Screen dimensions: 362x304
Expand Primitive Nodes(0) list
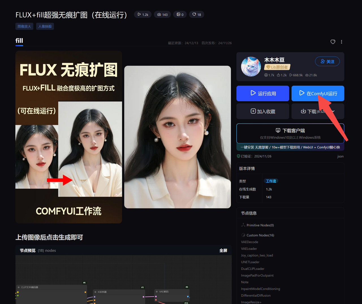coord(257,225)
